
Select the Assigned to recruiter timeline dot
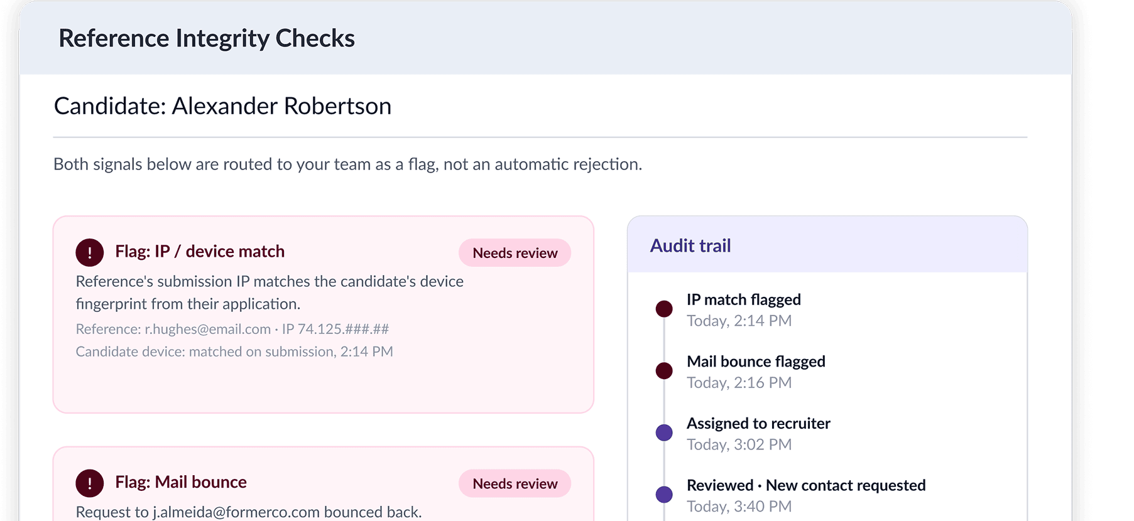point(664,432)
